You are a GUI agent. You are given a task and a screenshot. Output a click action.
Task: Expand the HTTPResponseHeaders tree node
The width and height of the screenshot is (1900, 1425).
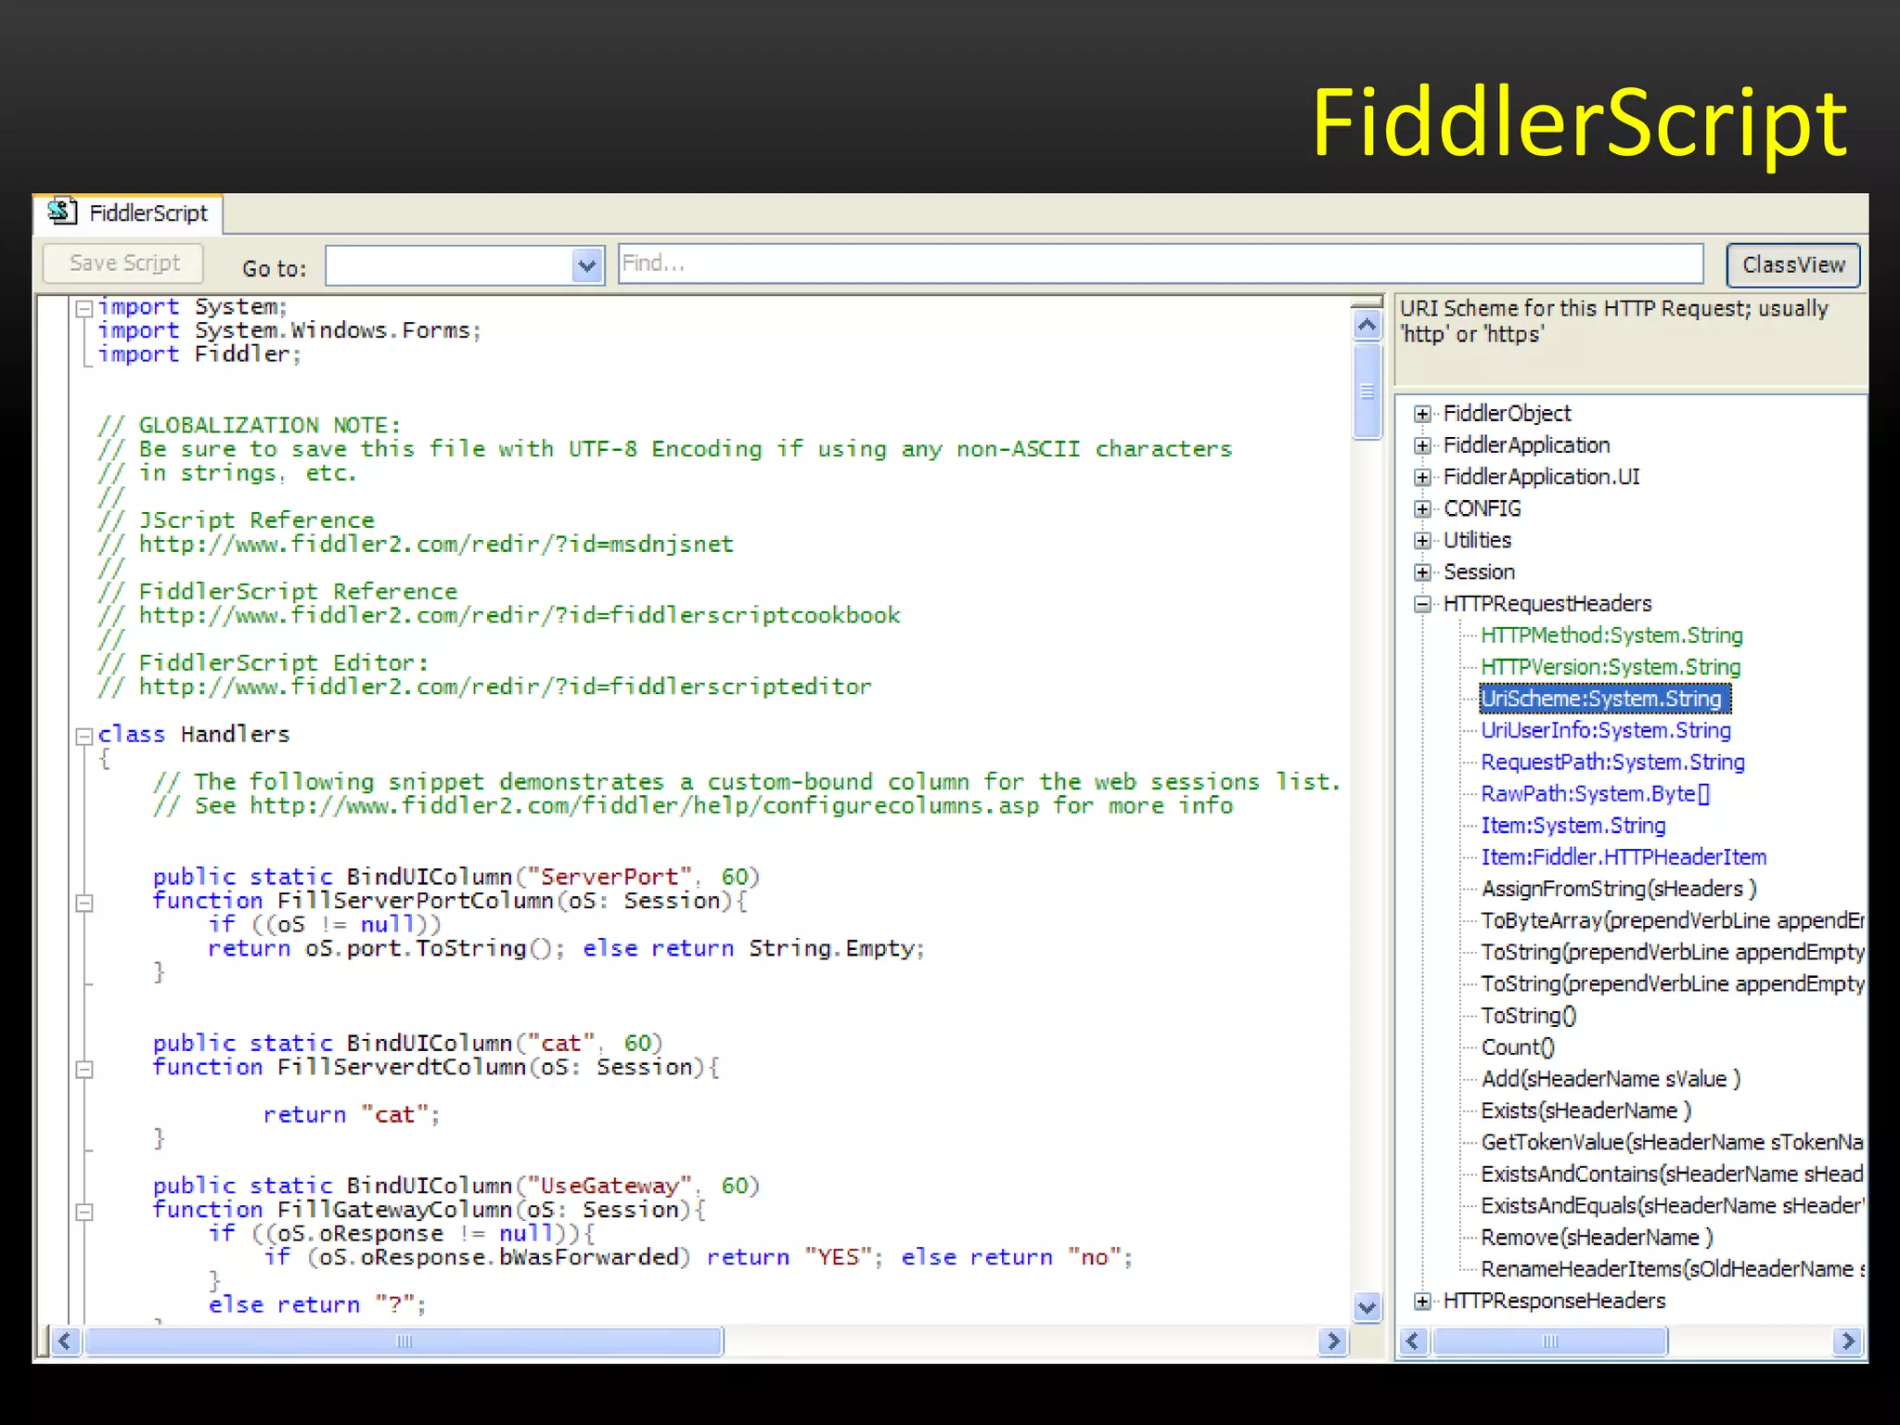click(x=1422, y=1302)
